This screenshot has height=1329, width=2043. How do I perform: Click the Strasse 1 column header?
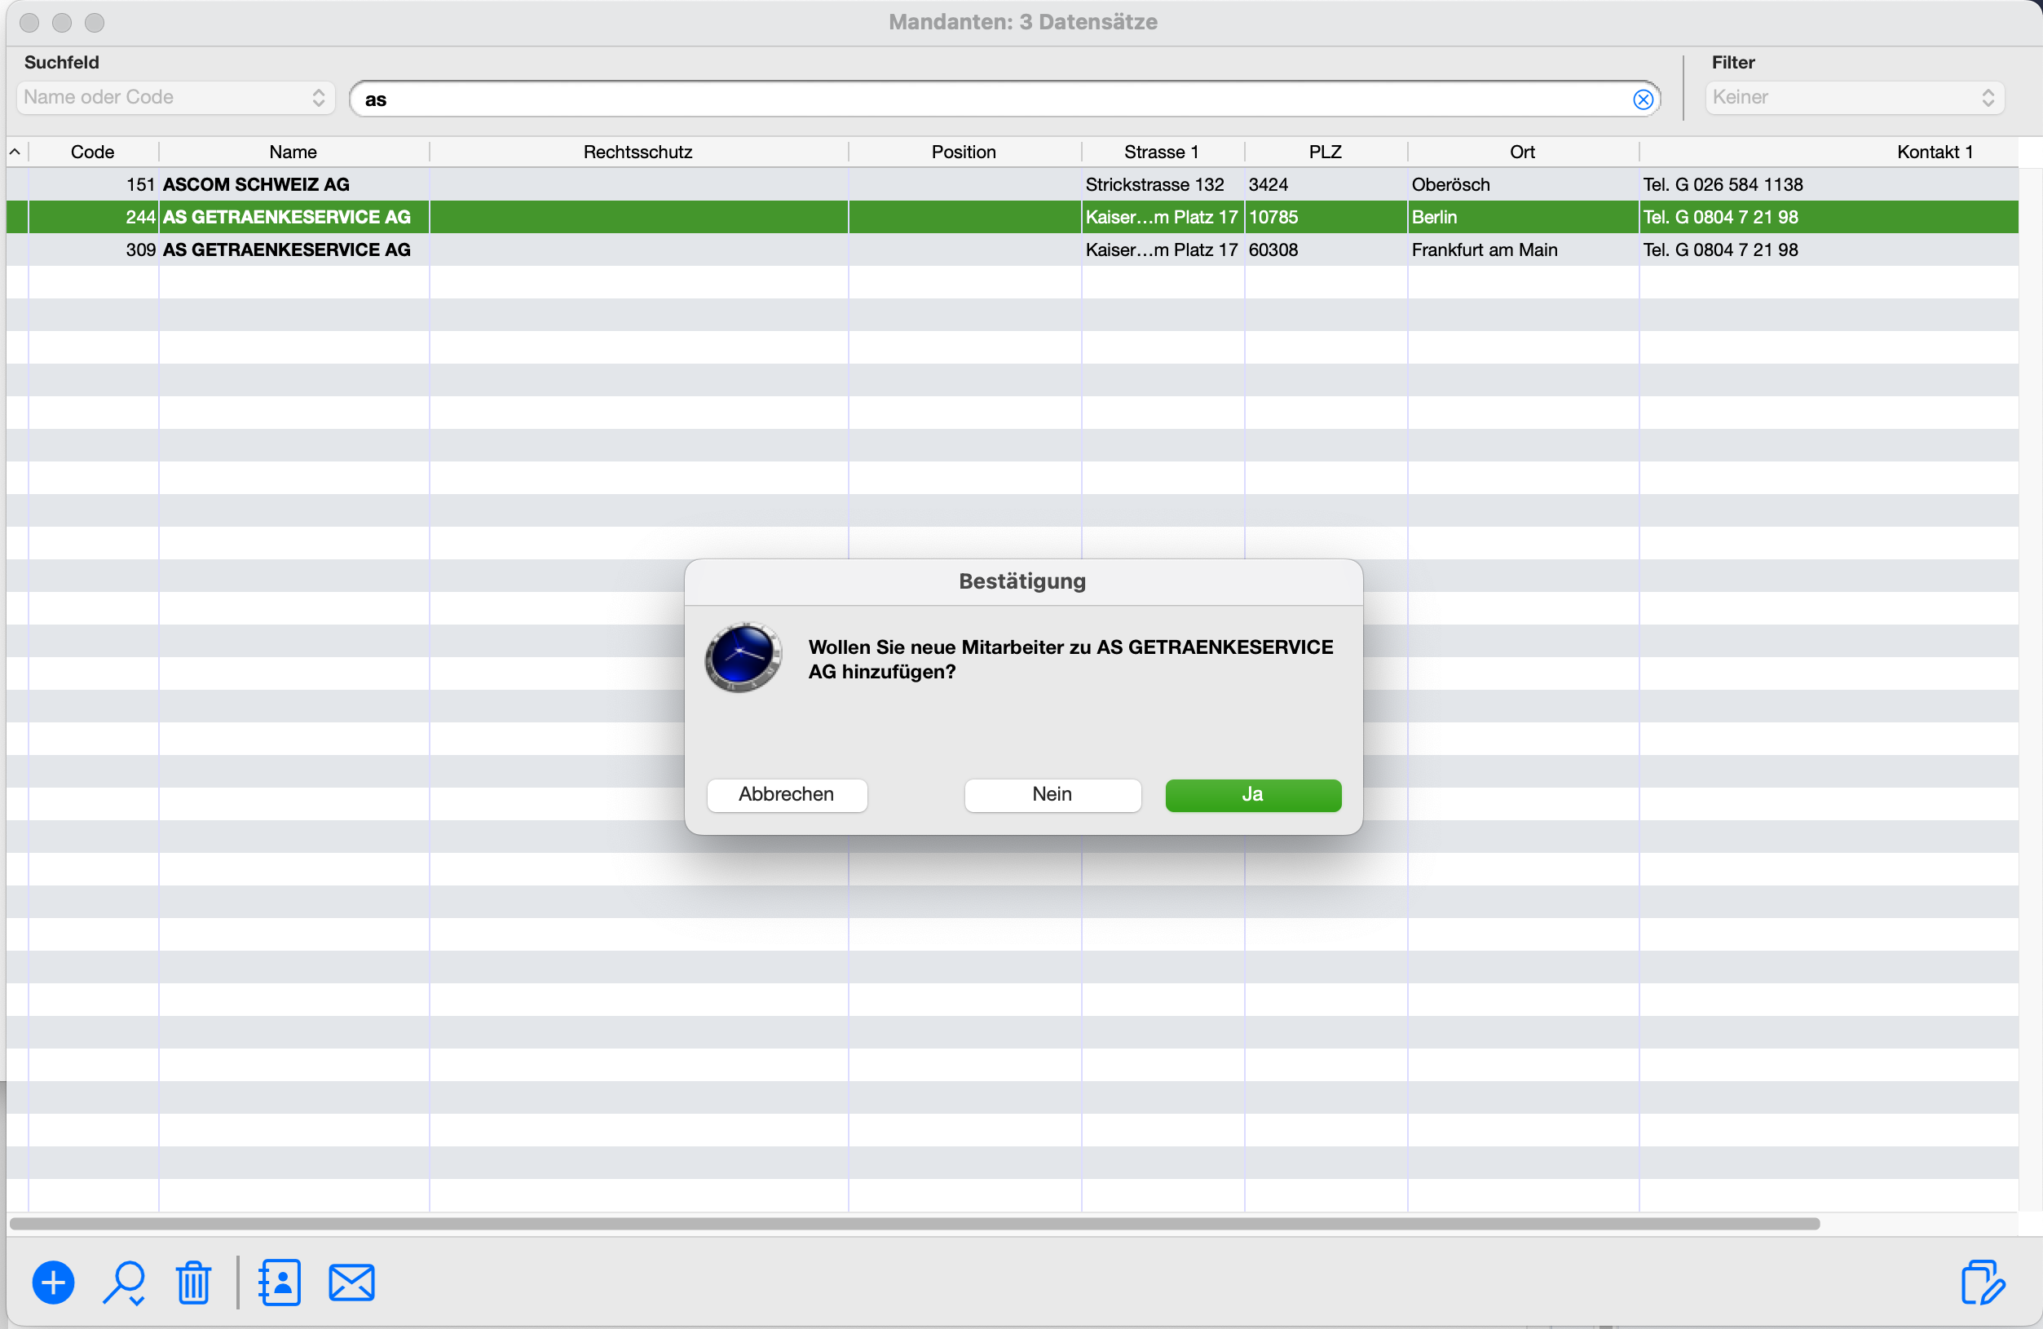(x=1162, y=152)
